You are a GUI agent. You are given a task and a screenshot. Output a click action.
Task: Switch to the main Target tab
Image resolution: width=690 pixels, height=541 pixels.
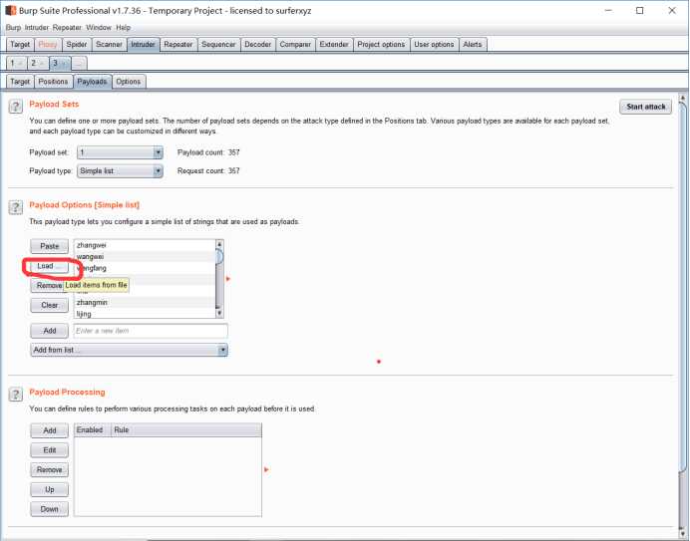point(20,45)
